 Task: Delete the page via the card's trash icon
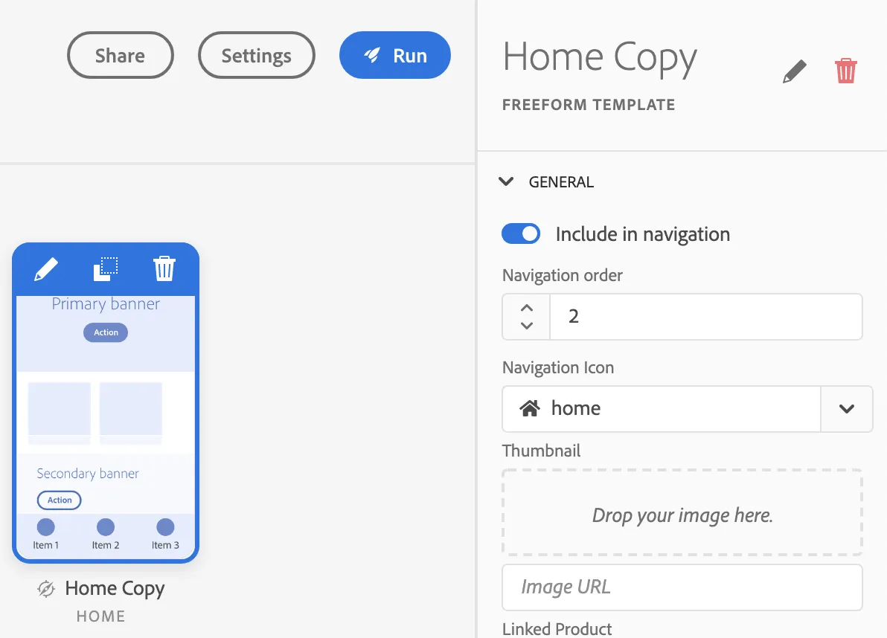coord(164,269)
